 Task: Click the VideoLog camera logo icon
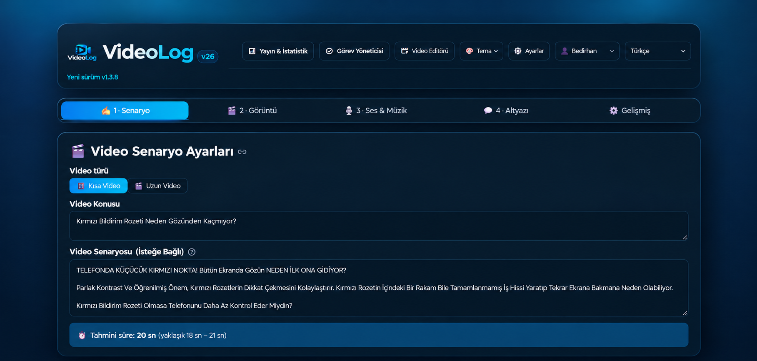point(82,53)
